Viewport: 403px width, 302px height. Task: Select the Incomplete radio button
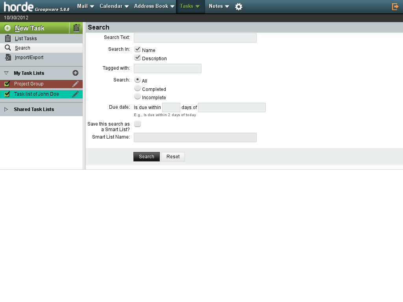click(137, 96)
